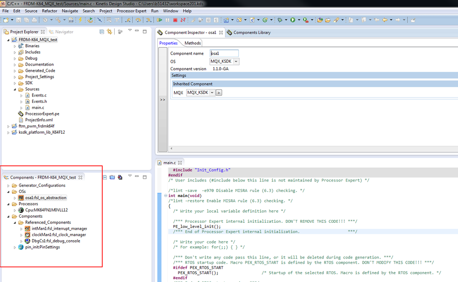Switch to the Components Library tab
This screenshot has height=282, width=458.
[x=249, y=33]
